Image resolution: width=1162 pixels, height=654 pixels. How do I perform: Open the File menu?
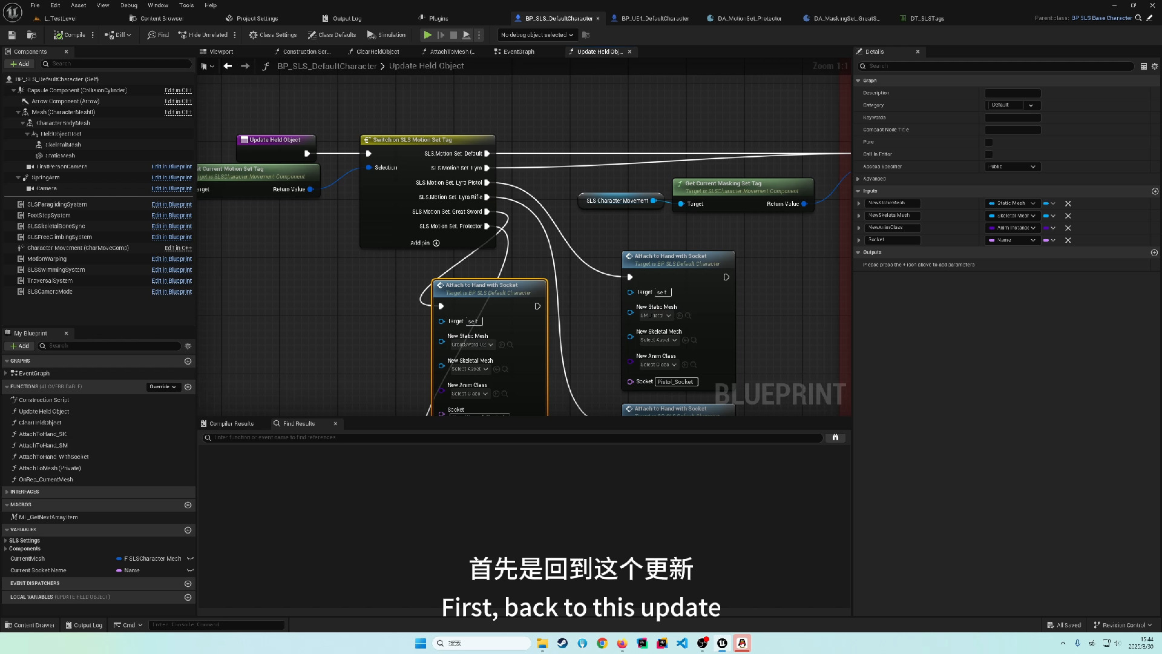click(x=35, y=5)
